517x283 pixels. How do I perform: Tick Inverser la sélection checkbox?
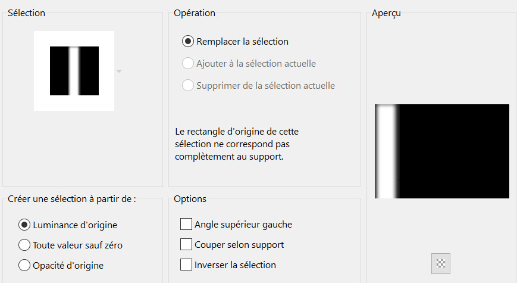tap(186, 265)
